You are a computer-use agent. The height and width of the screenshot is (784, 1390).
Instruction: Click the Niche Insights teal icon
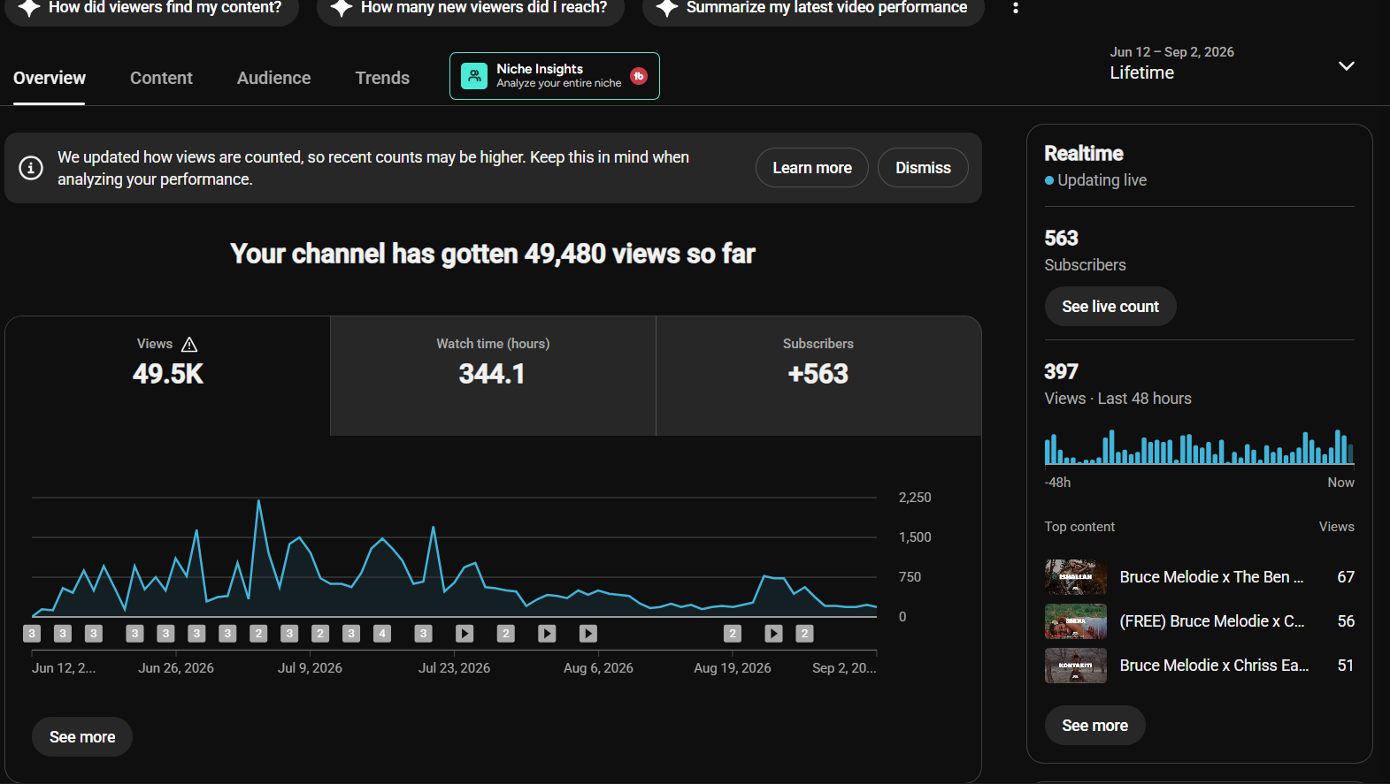pos(474,76)
